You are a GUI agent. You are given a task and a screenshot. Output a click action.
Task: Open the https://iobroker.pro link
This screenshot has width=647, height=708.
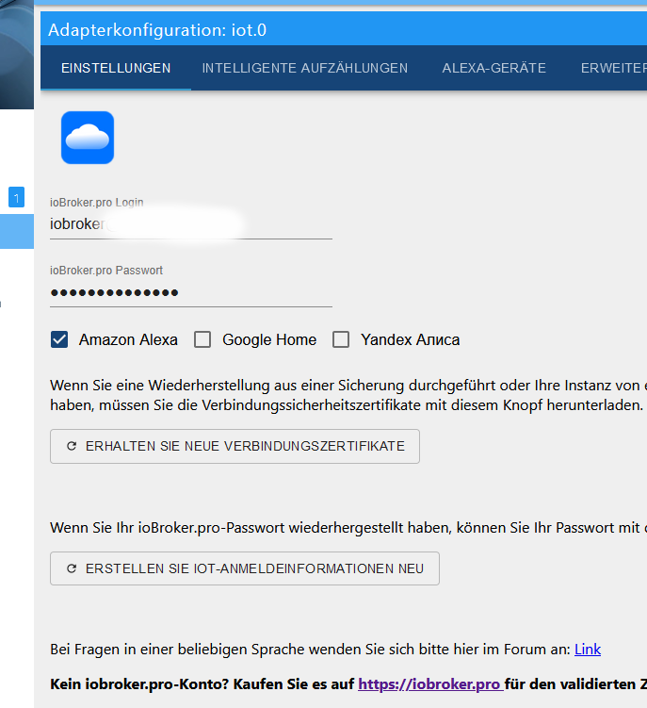point(429,684)
